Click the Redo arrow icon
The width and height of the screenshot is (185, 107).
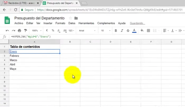[x=13, y=30]
